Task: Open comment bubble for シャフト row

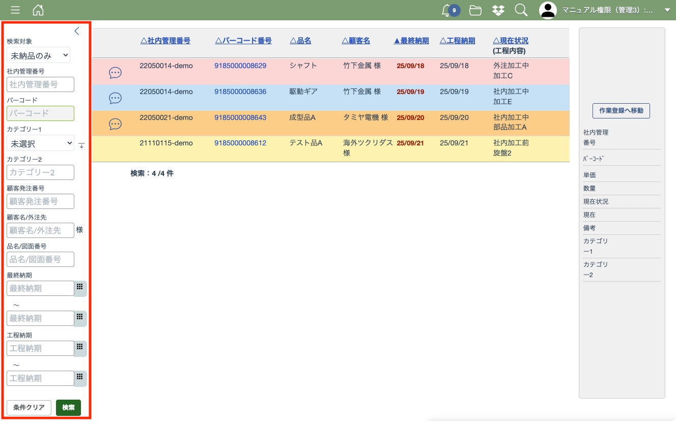Action: click(116, 73)
